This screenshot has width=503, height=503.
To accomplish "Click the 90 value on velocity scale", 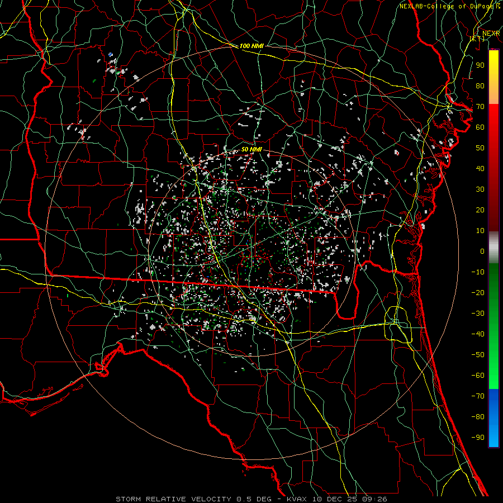I will tap(480, 65).
